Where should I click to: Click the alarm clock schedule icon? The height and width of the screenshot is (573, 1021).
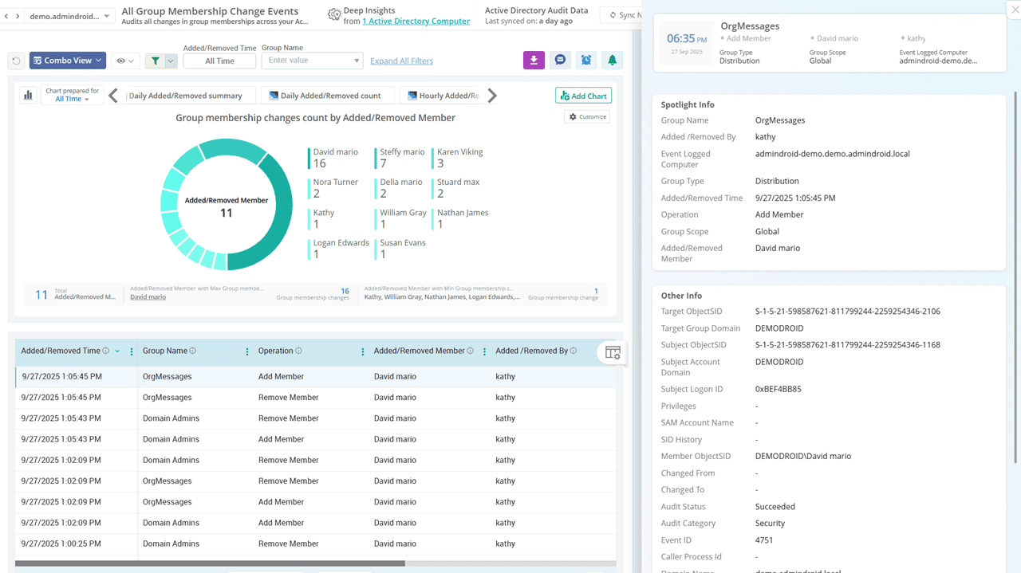tap(586, 61)
